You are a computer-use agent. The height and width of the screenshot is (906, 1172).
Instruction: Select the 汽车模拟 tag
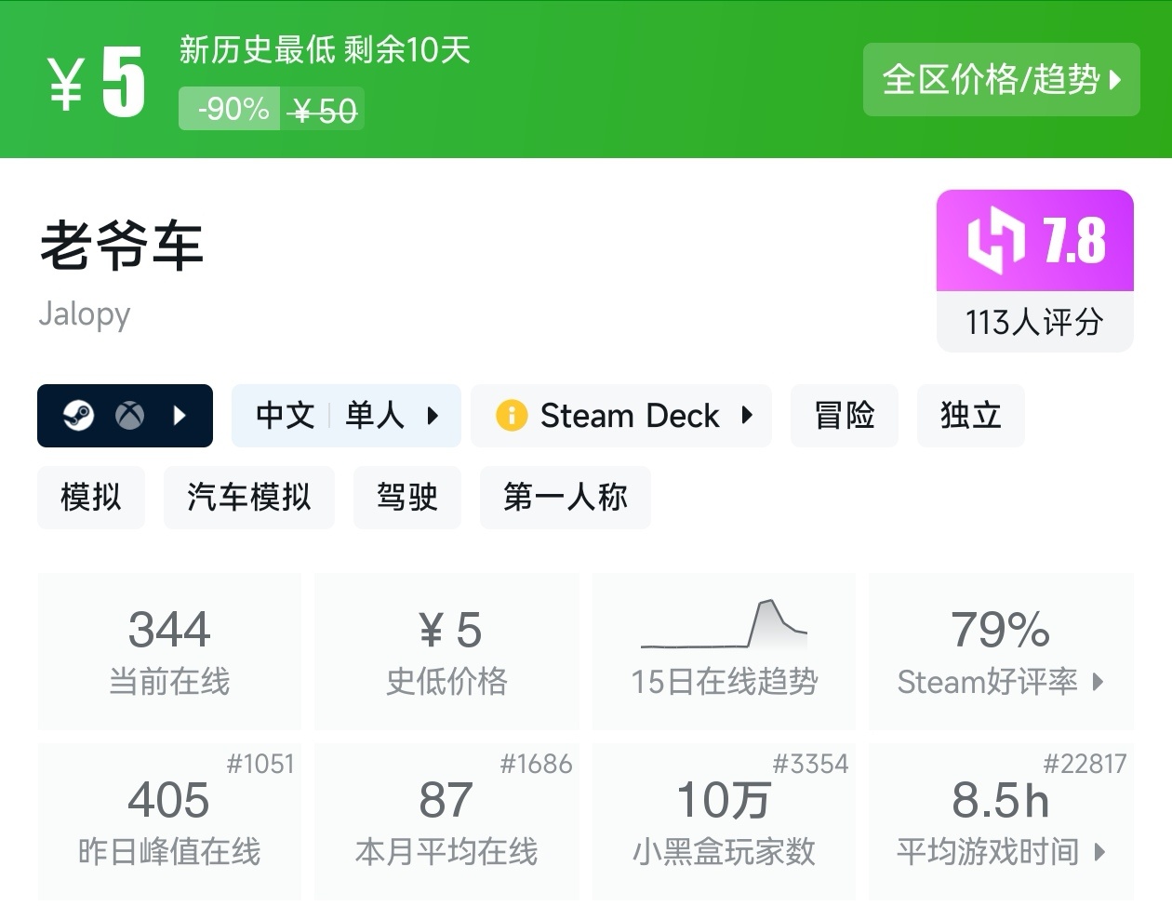[x=248, y=498]
